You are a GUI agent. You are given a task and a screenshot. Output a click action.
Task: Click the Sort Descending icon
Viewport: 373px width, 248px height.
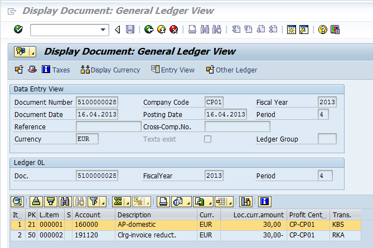[x=51, y=202]
